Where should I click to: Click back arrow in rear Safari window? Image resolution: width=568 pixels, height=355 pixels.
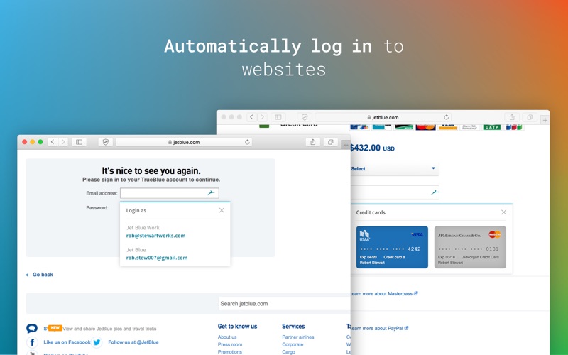252,117
